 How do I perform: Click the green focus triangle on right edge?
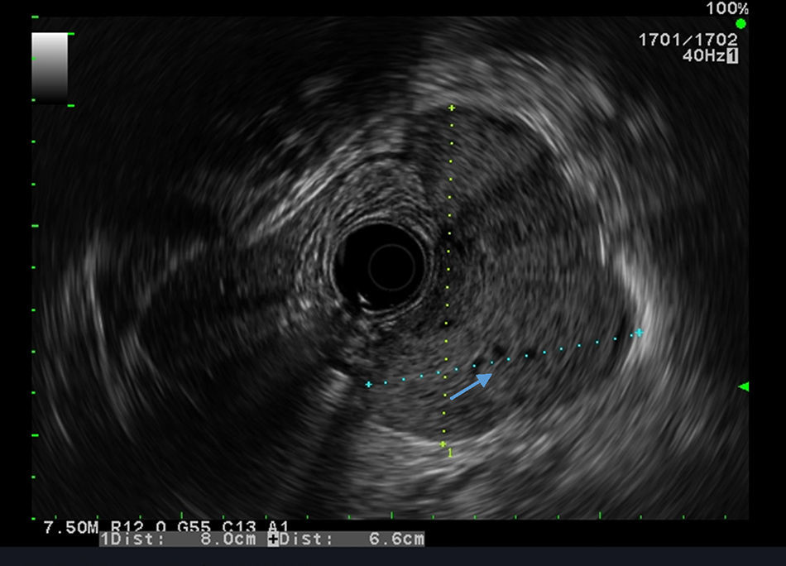pyautogui.click(x=743, y=386)
